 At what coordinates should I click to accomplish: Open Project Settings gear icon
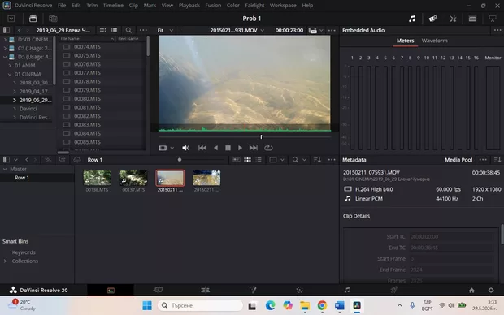pyautogui.click(x=491, y=291)
